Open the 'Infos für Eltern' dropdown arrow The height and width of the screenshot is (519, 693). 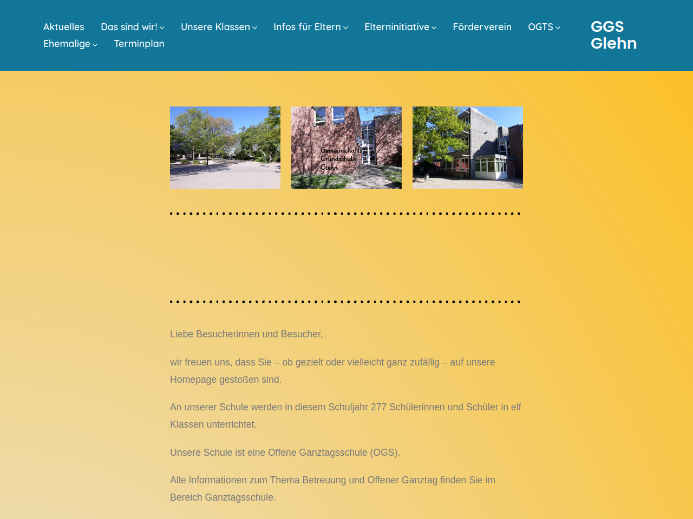pos(345,28)
